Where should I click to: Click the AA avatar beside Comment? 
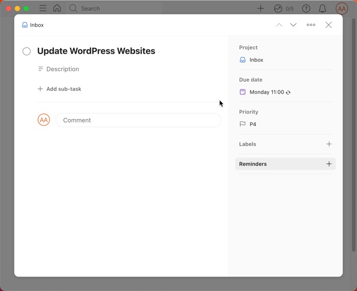pyautogui.click(x=44, y=120)
